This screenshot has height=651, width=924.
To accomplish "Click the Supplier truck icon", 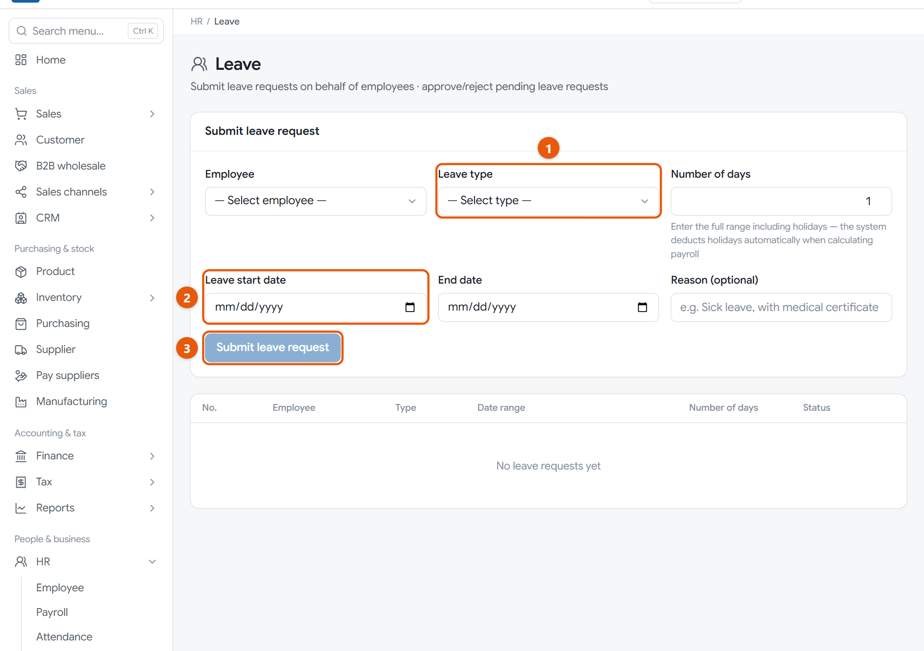I will pyautogui.click(x=21, y=350).
